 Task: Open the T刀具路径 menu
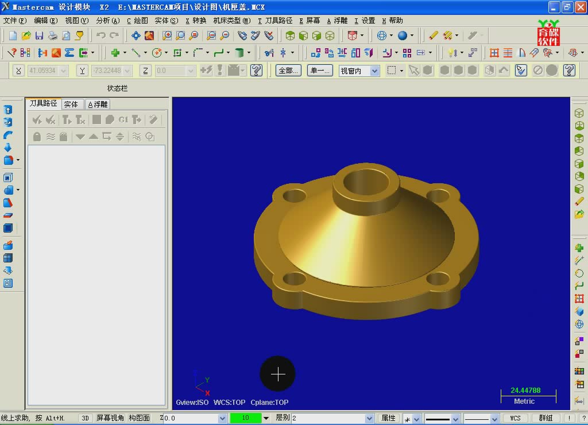(275, 21)
